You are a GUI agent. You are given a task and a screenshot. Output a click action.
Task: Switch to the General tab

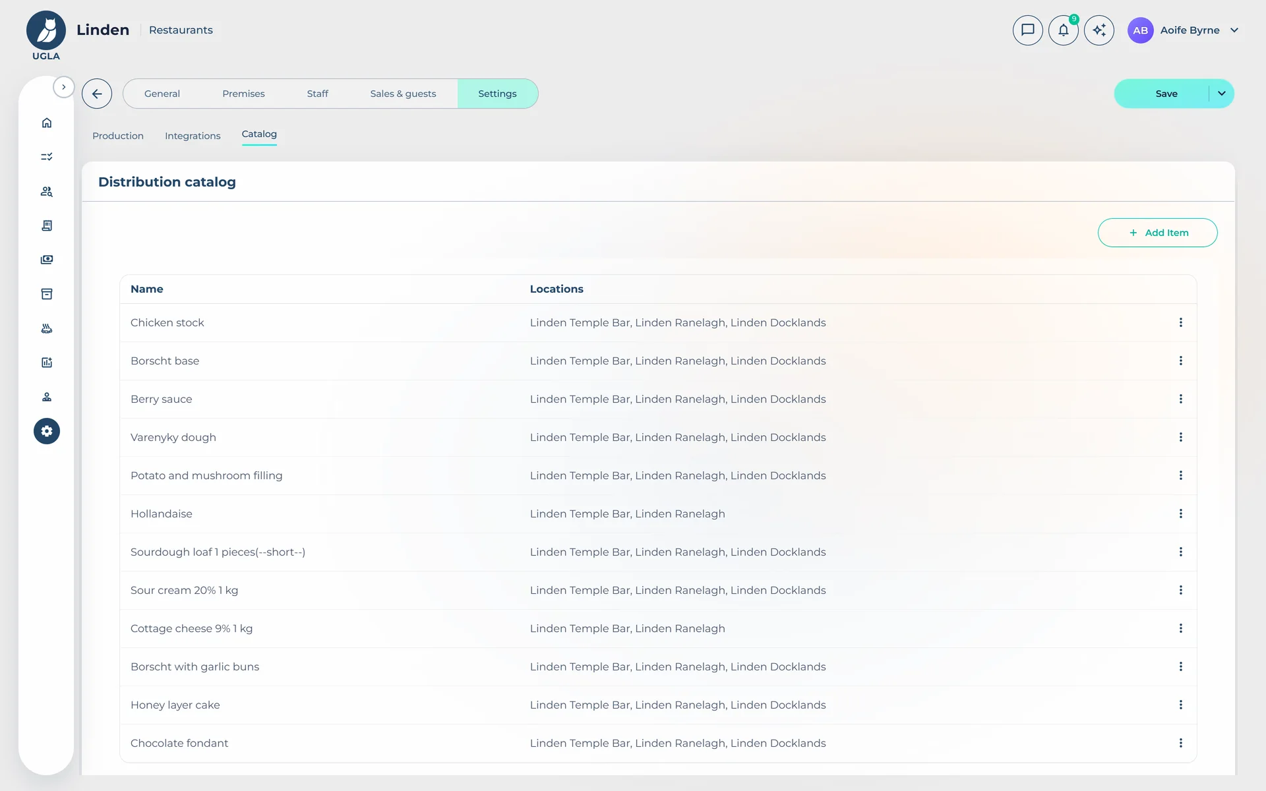[x=162, y=94]
